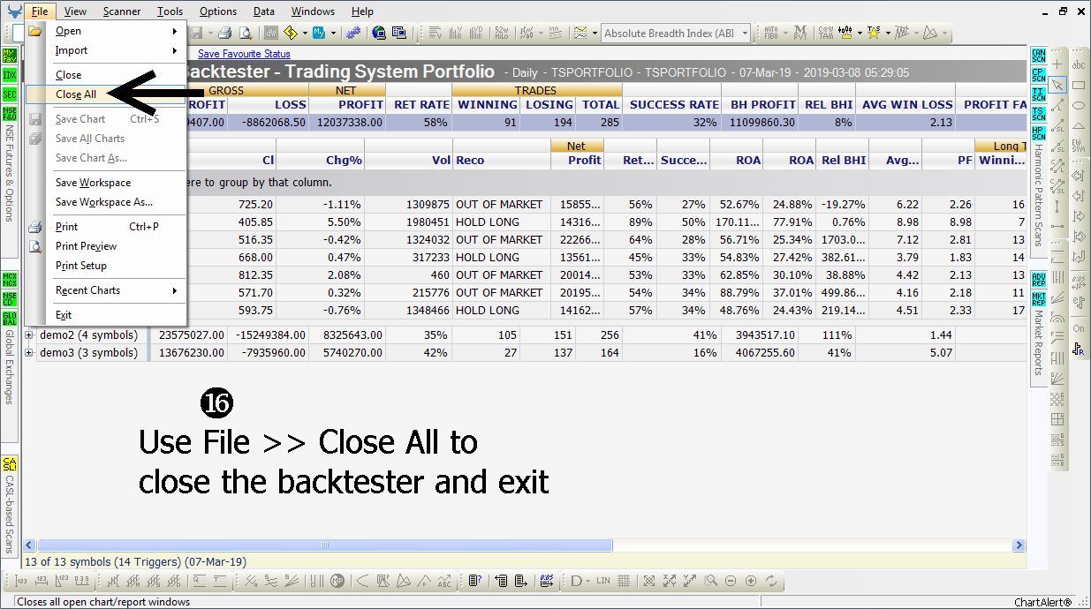The image size is (1091, 609).
Task: Select the triangle drawing tool
Action: coord(1079,125)
